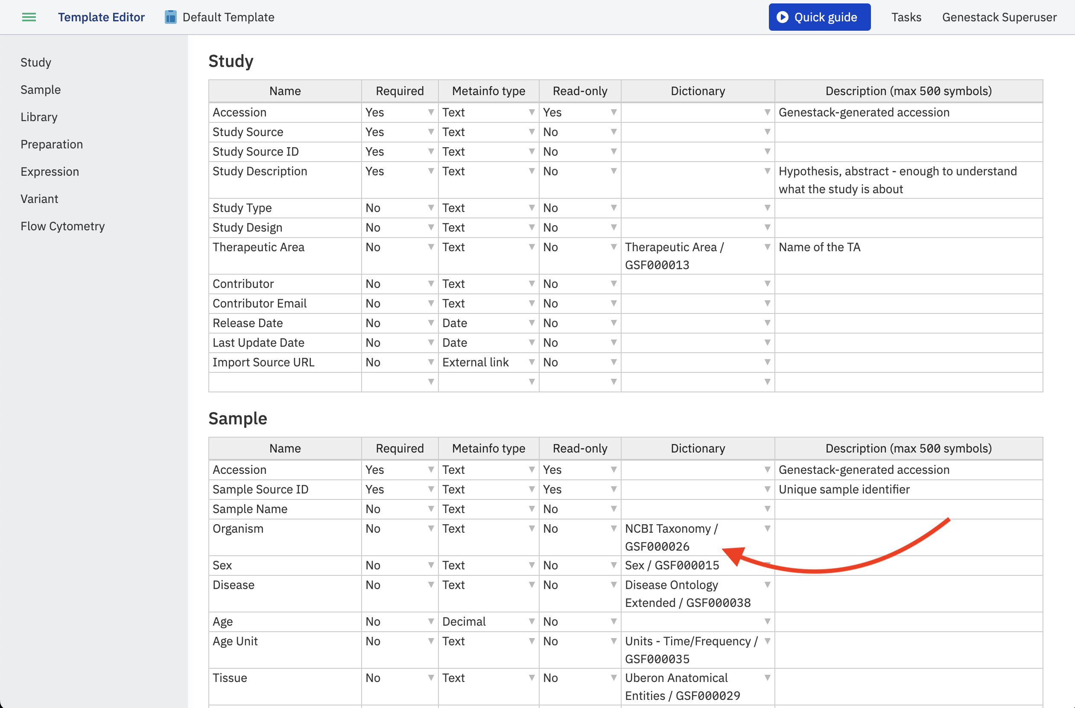This screenshot has width=1075, height=708.
Task: Expand Read-only dropdown for Sample Accession row
Action: click(613, 470)
